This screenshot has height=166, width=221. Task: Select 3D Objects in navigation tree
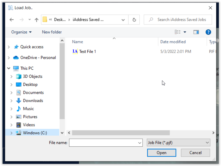pos(32,76)
